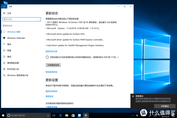177x118 pixels.
Task: Click the Microsoft - System 11/4/2016 entry
Action: coord(73,28)
